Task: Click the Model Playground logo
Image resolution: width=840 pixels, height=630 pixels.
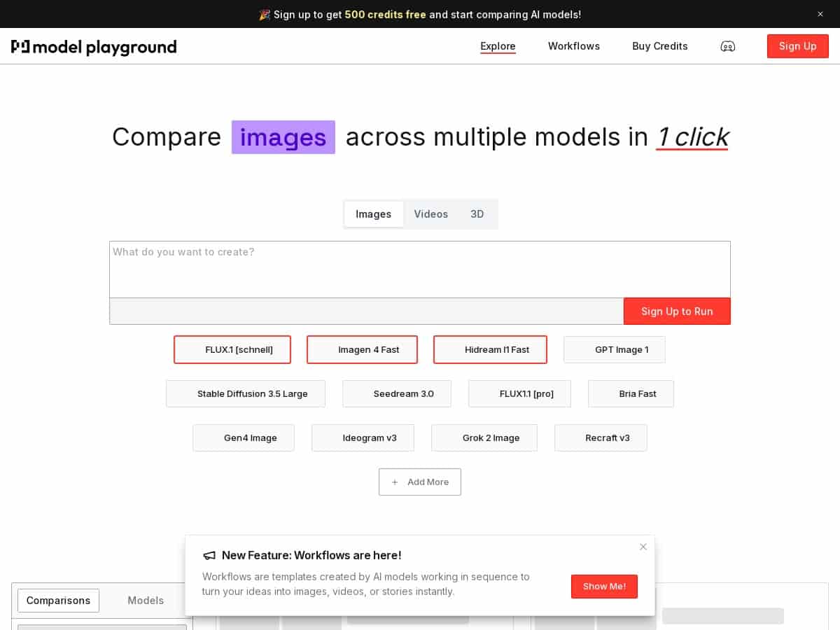Action: 94,47
